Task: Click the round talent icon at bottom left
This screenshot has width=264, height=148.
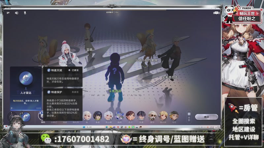Action: (x=25, y=116)
